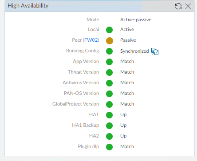The height and width of the screenshot is (161, 197).
Task: Click the HA1 Backup status dot
Action: [110, 126]
